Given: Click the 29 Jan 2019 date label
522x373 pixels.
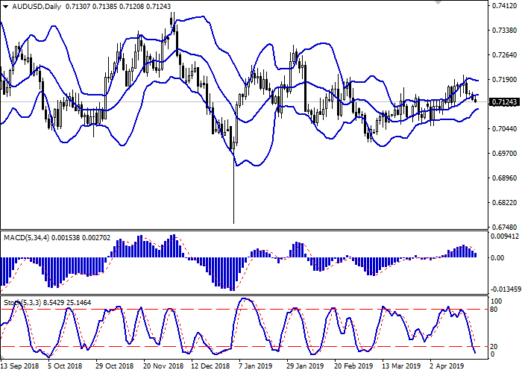Looking at the screenshot, I should tap(305, 366).
